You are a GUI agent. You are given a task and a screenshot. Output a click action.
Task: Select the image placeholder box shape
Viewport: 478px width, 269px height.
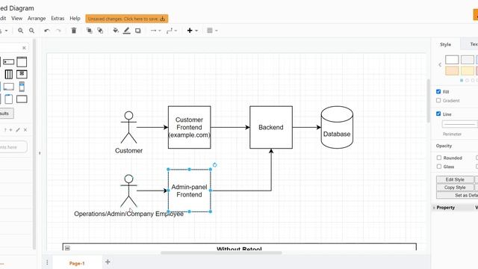pos(22,74)
